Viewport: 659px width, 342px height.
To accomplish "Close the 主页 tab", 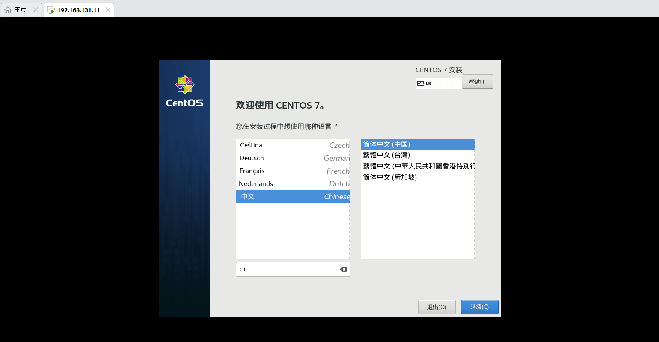I will pos(36,10).
